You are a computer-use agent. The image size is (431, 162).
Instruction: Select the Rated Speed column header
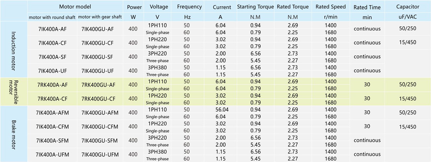tap(331, 7)
